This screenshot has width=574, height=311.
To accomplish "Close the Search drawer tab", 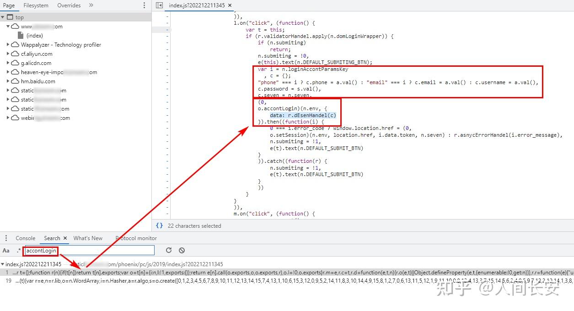I will (65, 238).
